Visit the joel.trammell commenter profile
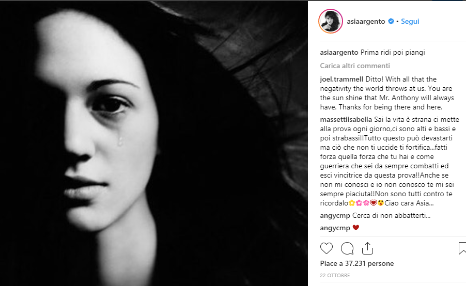The image size is (466, 286). tap(341, 80)
